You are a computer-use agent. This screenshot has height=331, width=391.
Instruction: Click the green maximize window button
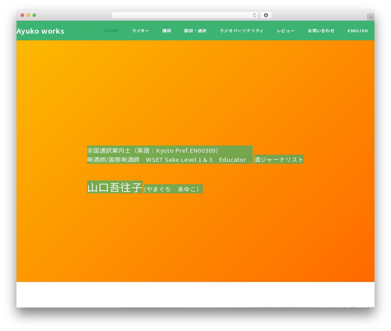[x=34, y=15]
